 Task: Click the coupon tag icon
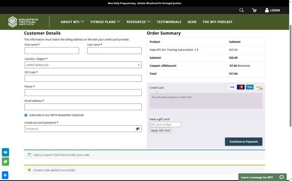(x=29, y=155)
